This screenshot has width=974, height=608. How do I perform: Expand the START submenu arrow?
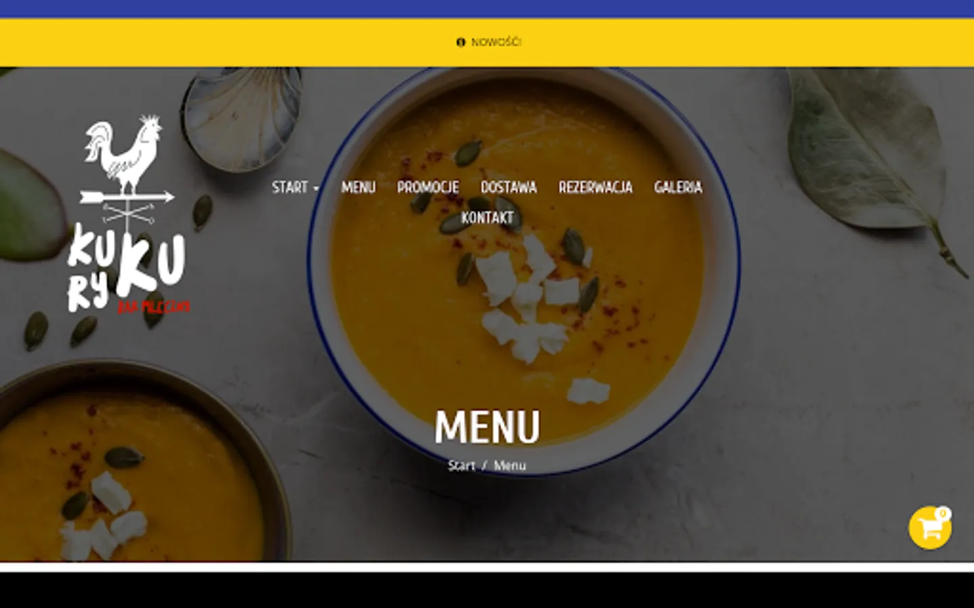coord(316,188)
